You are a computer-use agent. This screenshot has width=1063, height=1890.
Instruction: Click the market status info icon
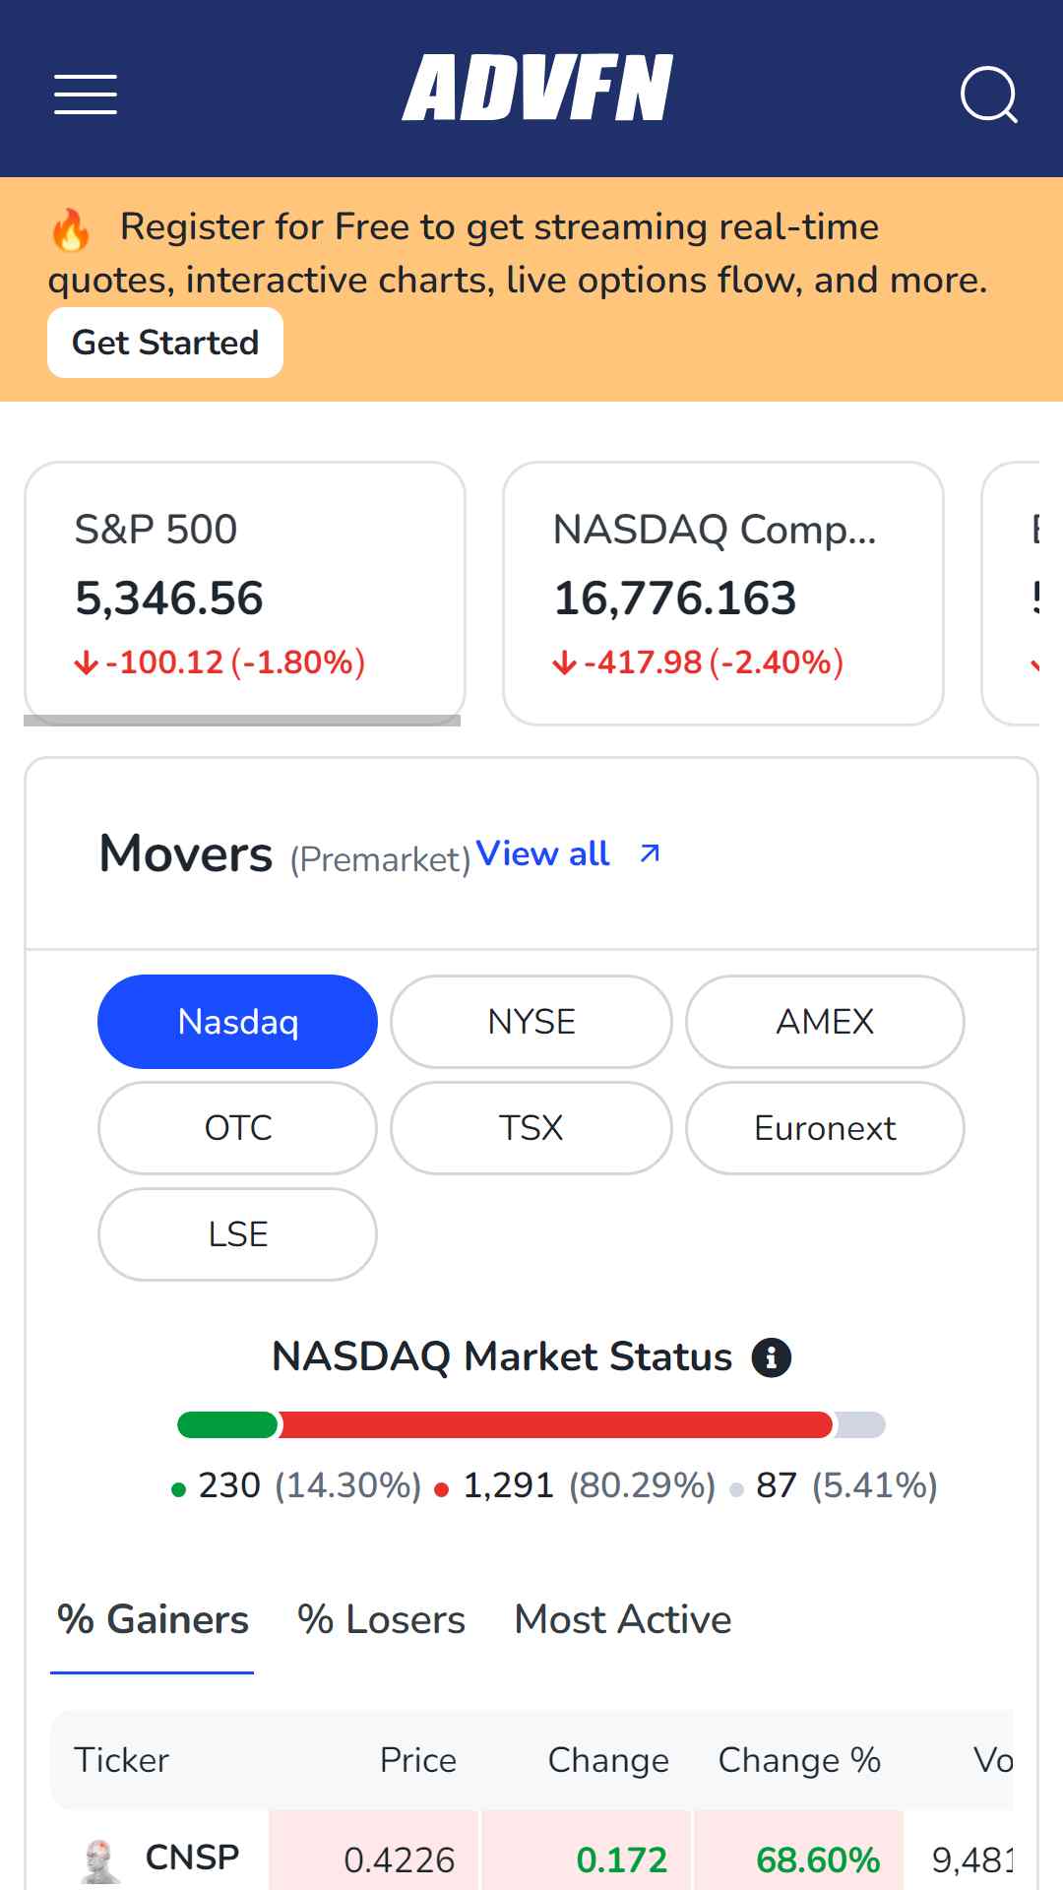[771, 1357]
